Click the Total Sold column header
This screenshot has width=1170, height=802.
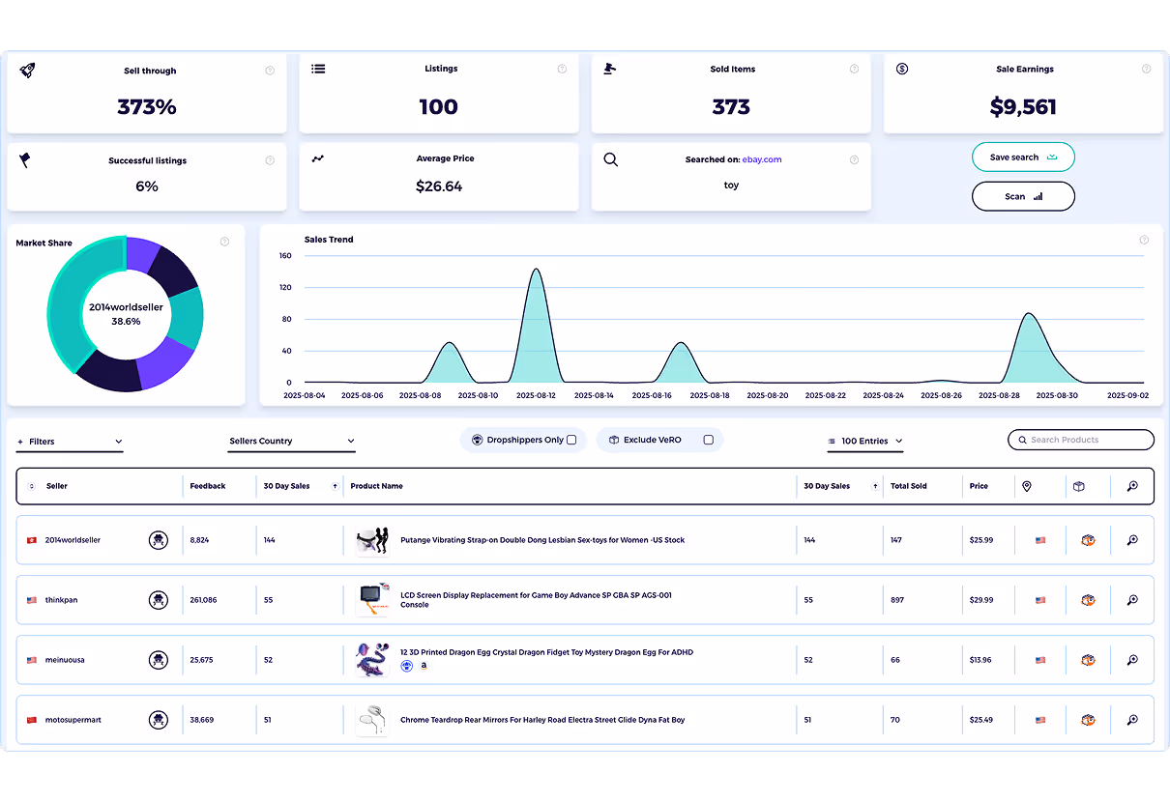tap(909, 486)
